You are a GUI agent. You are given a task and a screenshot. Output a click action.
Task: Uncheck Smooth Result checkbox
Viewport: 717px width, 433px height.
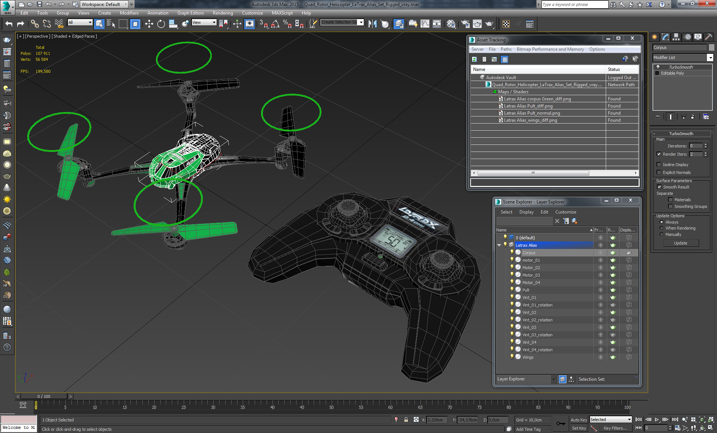(x=659, y=187)
